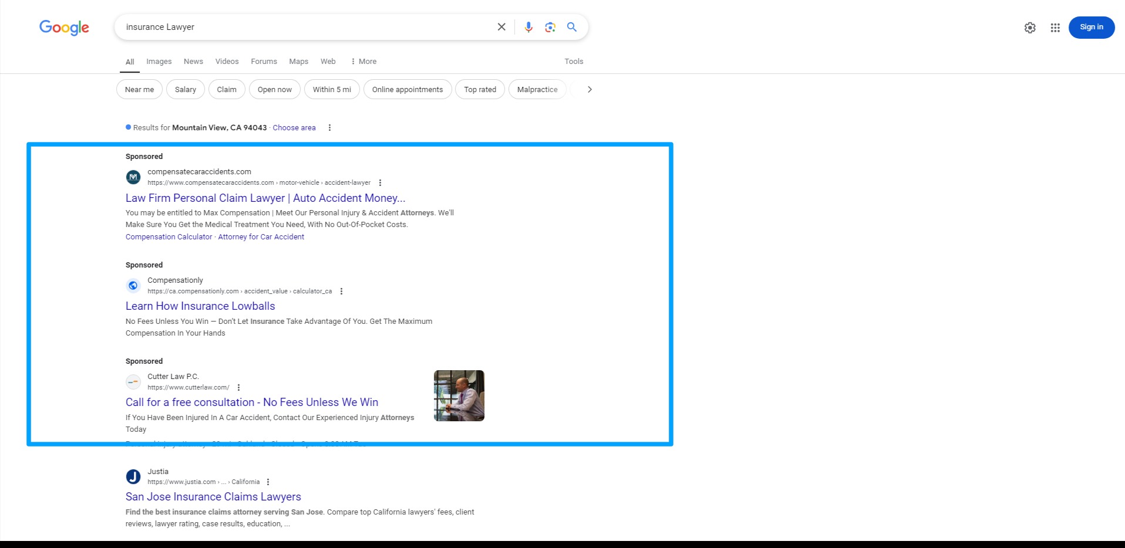Click the Cutter Law P.C. site name
Viewport: 1125px width, 548px height.
click(173, 377)
